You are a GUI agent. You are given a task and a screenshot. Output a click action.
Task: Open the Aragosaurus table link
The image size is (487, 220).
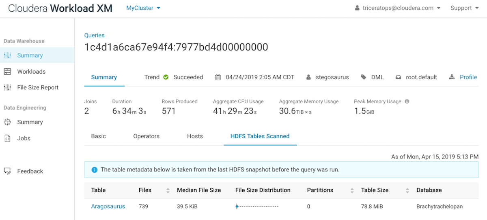click(x=108, y=206)
